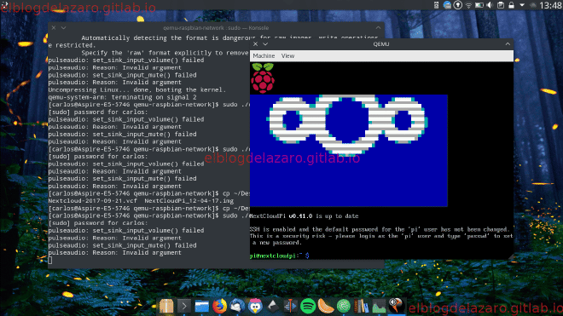Open the orange slice app in dock
This screenshot has width=563, height=316.
pos(326,307)
